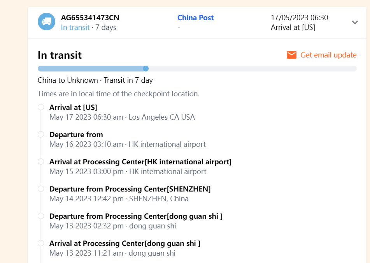Click Get email update link

[x=328, y=55]
